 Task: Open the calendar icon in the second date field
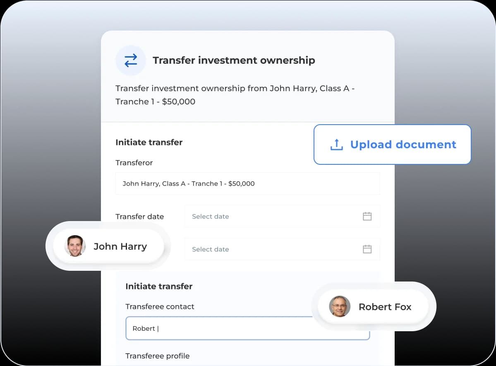click(367, 249)
